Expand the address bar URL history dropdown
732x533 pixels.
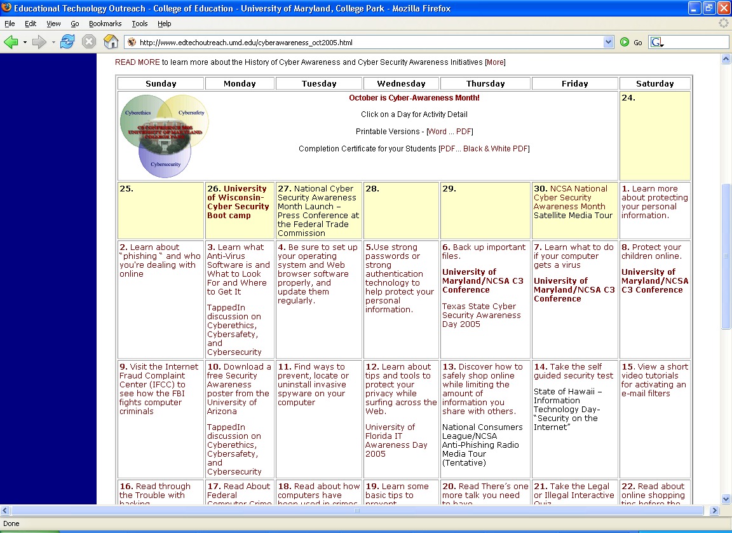608,42
